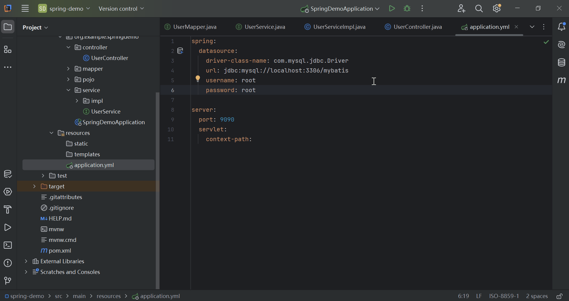Open IDE settings gear
Image resolution: width=569 pixels, height=301 pixels.
pyautogui.click(x=497, y=9)
